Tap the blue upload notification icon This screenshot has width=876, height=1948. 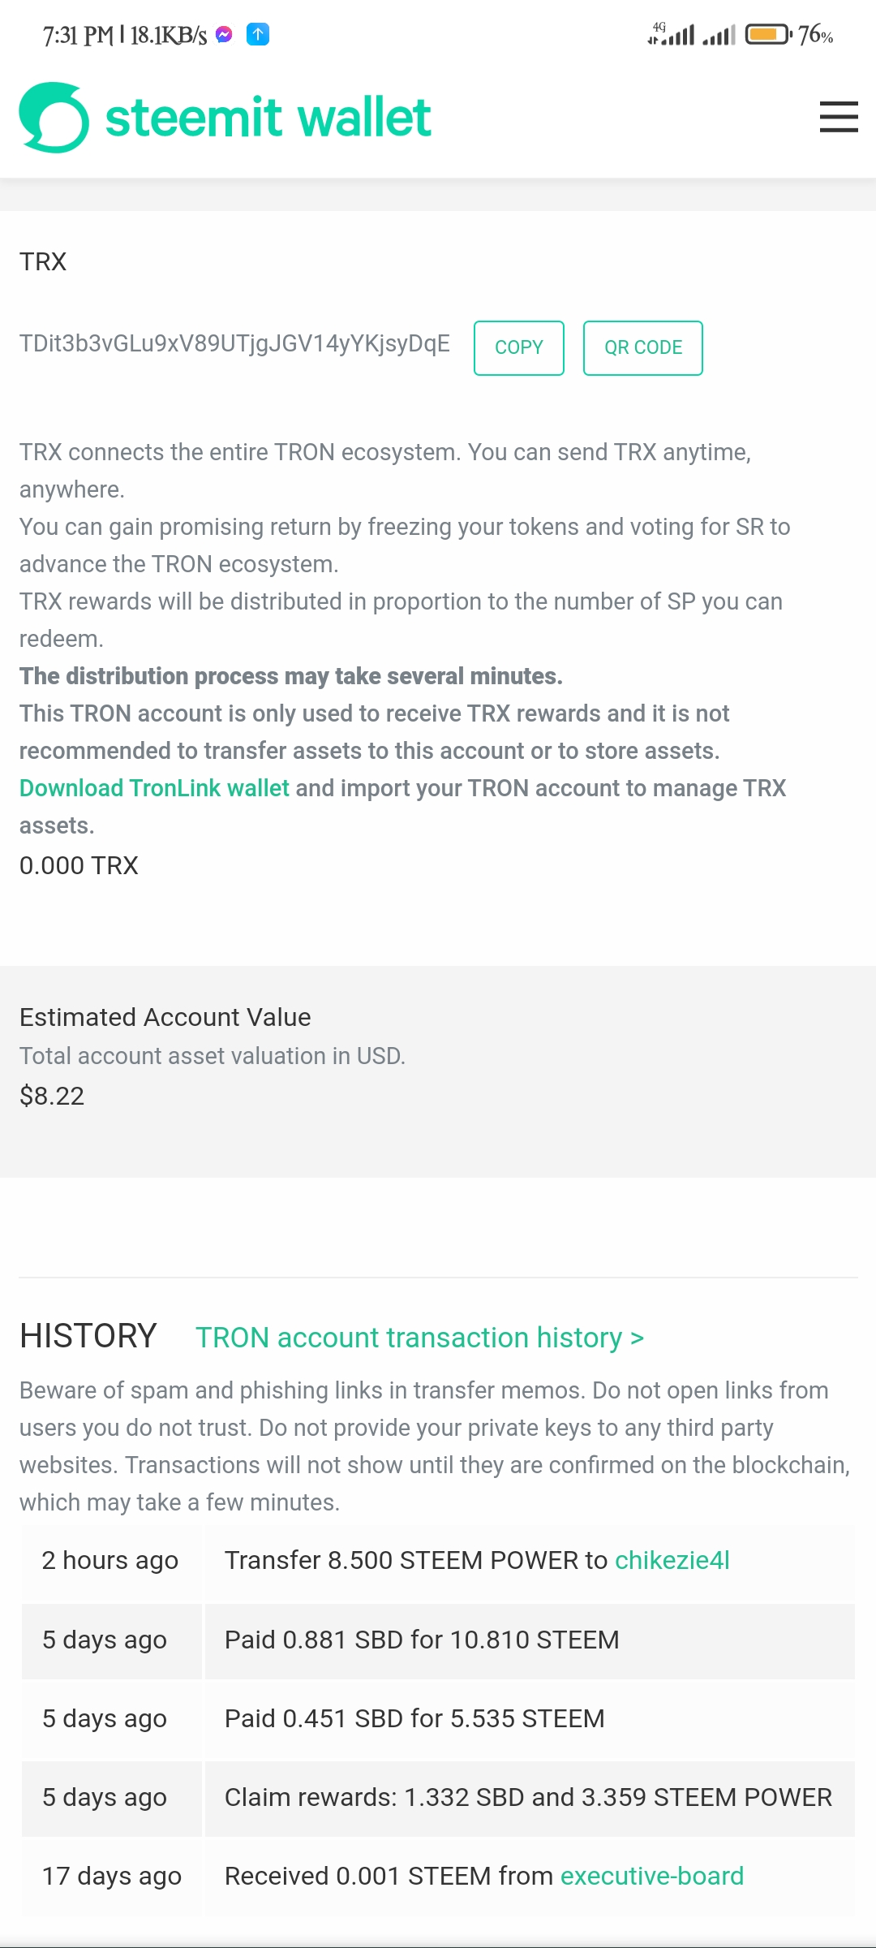257,34
